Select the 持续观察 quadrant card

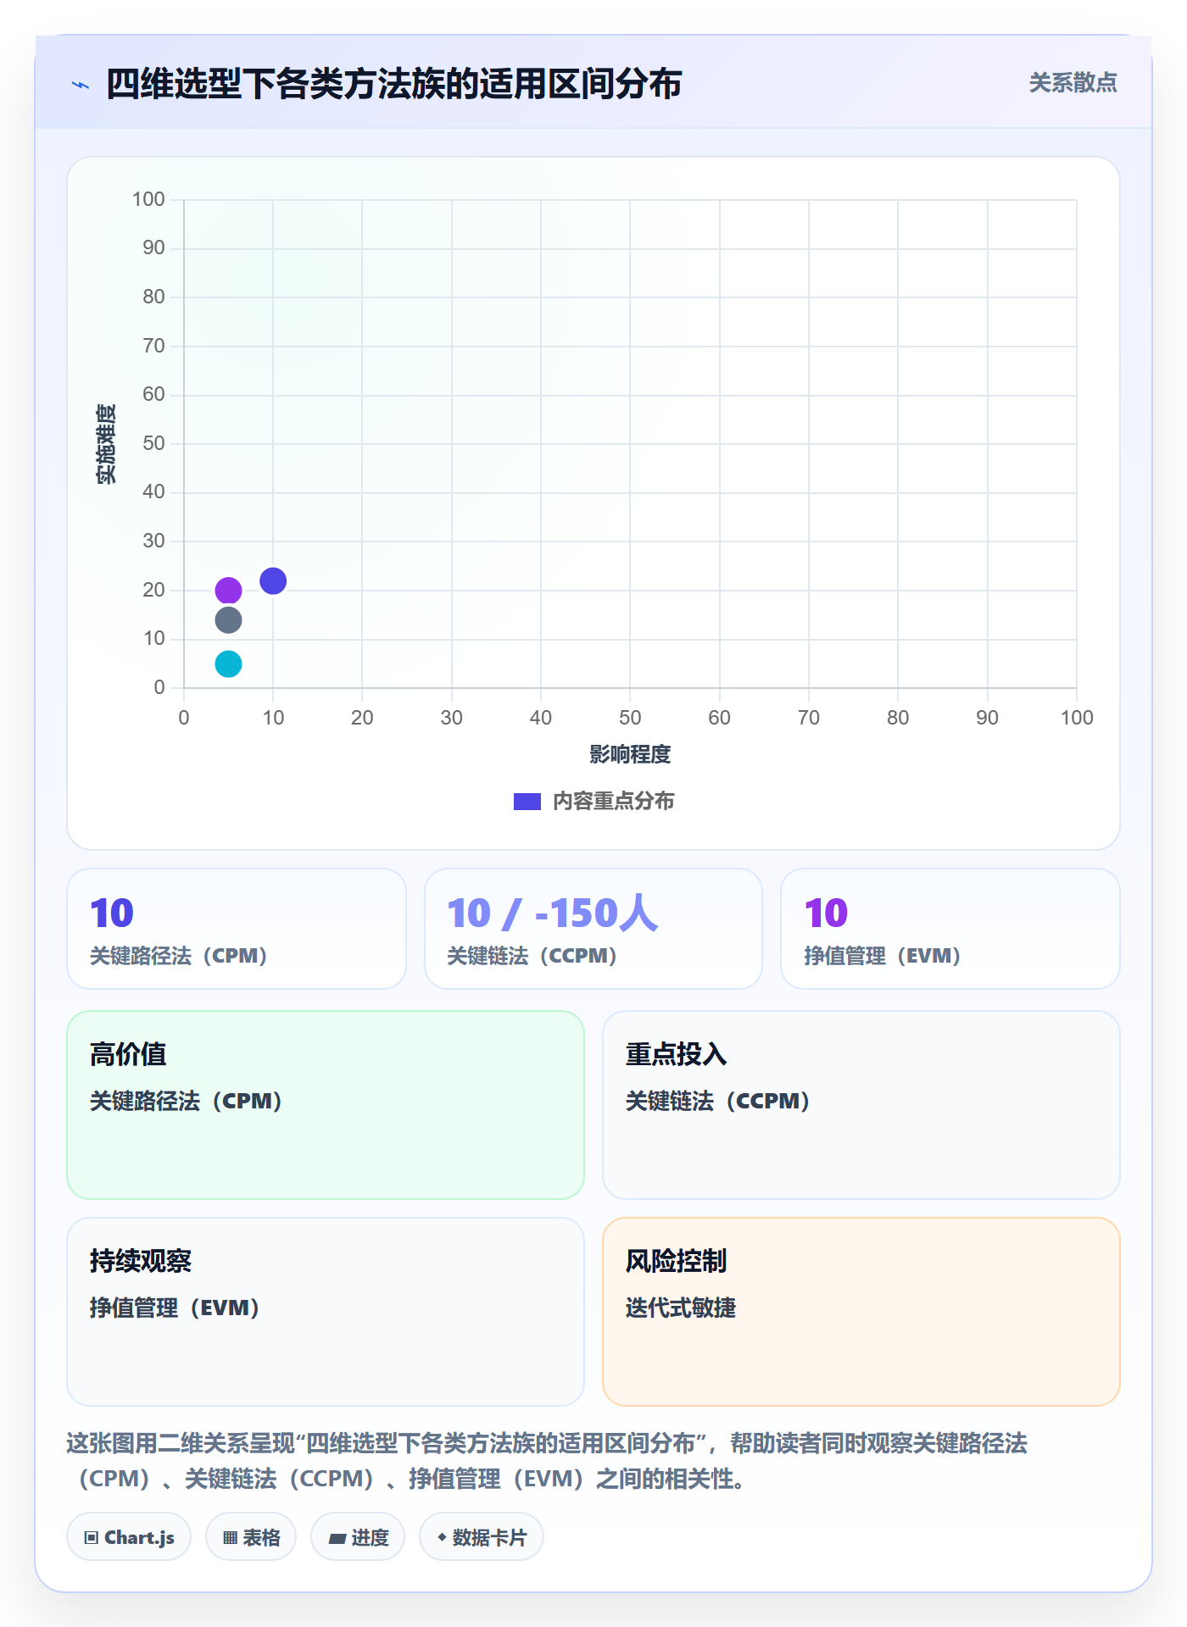pyautogui.click(x=326, y=1312)
